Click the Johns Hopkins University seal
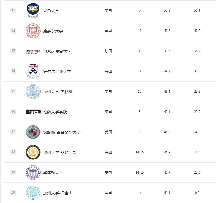The height and width of the screenshot is (203, 220). pyautogui.click(x=33, y=132)
